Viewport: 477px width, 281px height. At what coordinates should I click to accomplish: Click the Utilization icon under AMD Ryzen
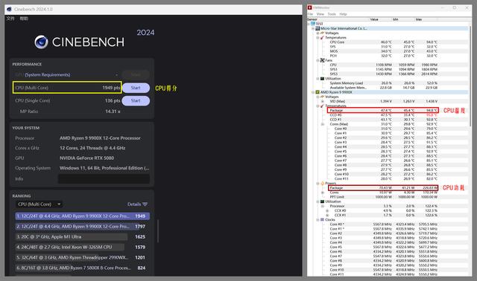(x=322, y=201)
